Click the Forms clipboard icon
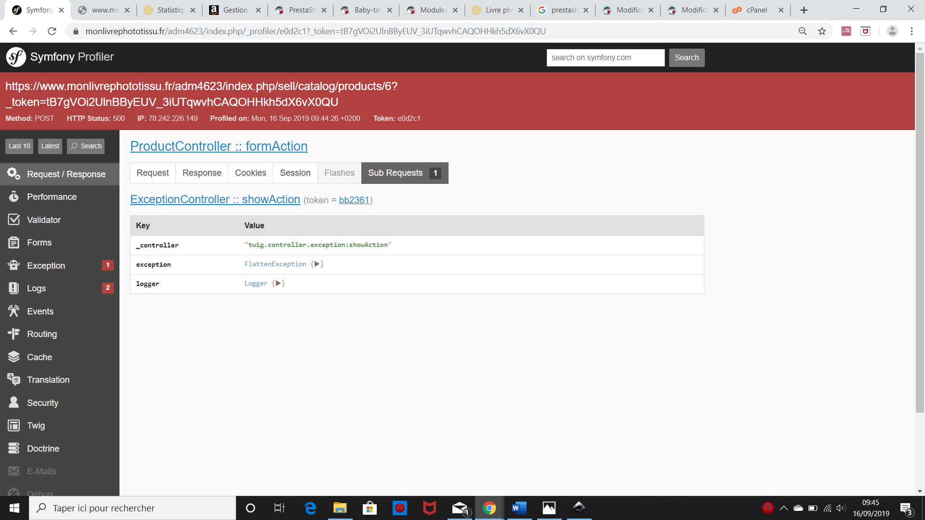925x520 pixels. coord(13,242)
